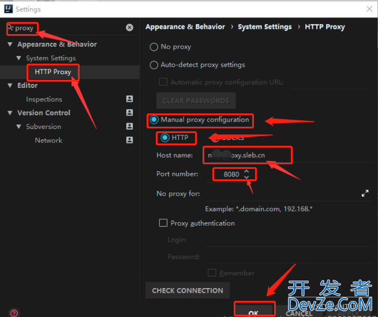Image resolution: width=378 pixels, height=317 pixels.
Task: Click the profile icon beside Network
Action: click(129, 140)
